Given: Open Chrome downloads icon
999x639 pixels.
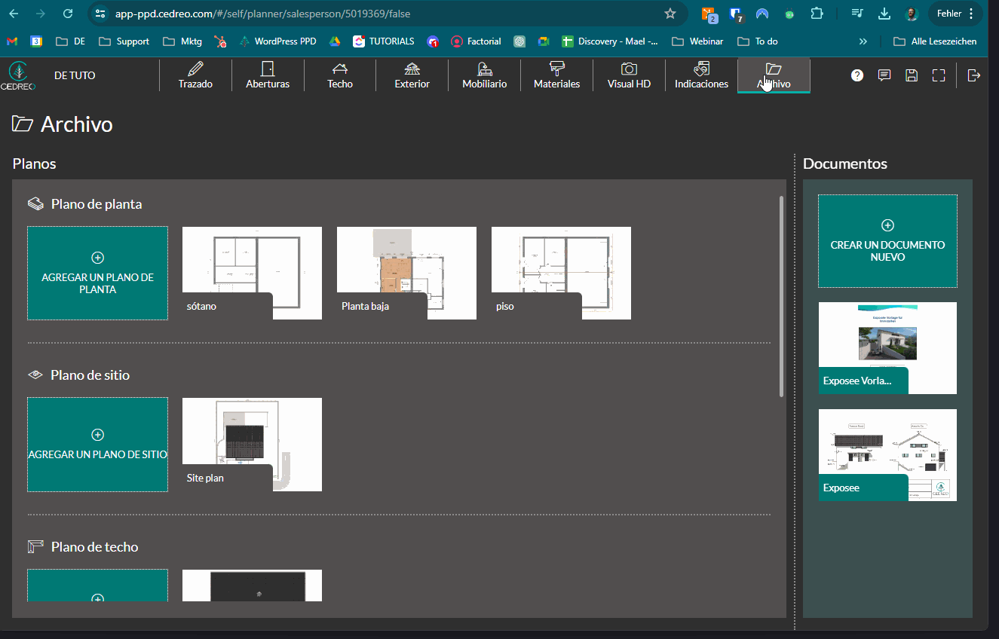Looking at the screenshot, I should point(884,14).
